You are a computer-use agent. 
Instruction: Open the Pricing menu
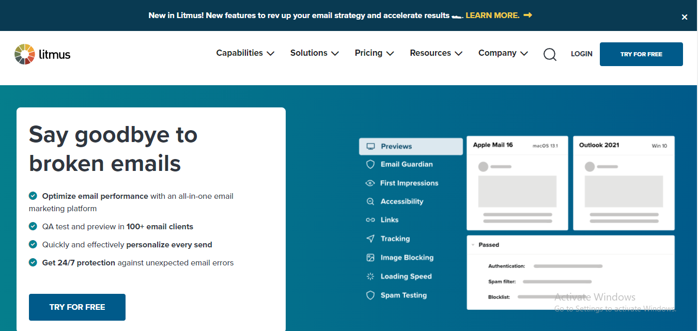(x=375, y=53)
